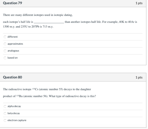
Task: Choose 'beta decay' radio circle
Action: tap(5, 113)
